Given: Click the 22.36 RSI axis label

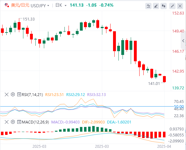Looking at the screenshot, I should pyautogui.click(x=179, y=116).
